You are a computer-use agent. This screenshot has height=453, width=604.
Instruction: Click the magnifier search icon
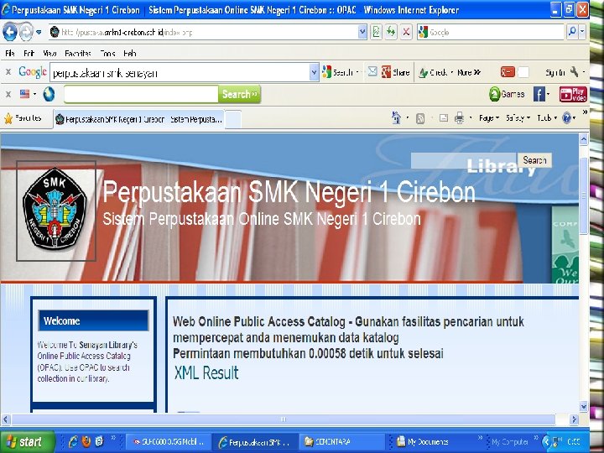click(572, 32)
